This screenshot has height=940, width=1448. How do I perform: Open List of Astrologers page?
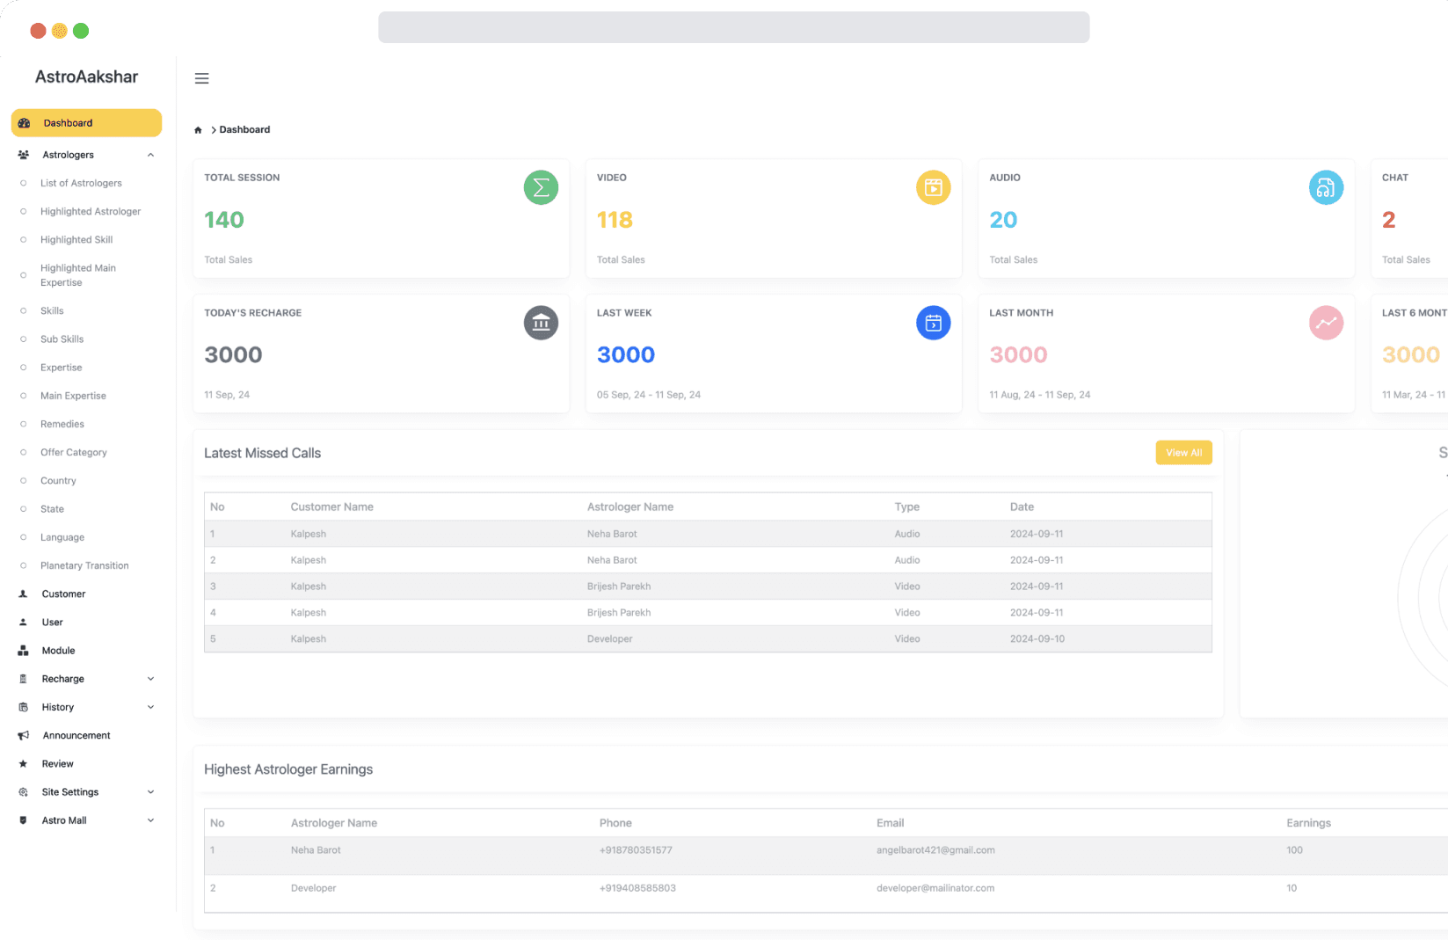81,183
